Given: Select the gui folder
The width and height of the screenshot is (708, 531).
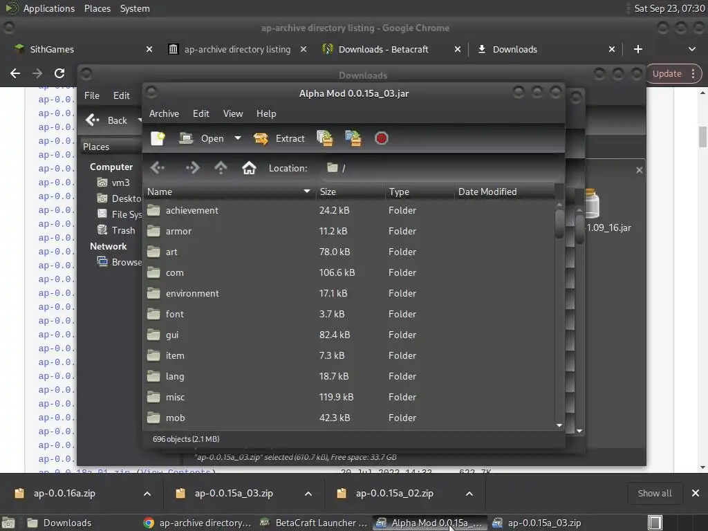Looking at the screenshot, I should tap(349, 335).
